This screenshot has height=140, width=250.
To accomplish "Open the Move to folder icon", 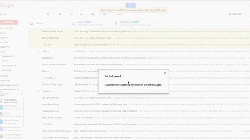I will (93, 14).
